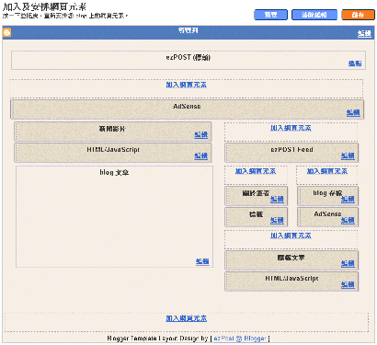
Task: Edit the HTML/JavaScript widget above blog posts
Action: pyautogui.click(x=201, y=155)
